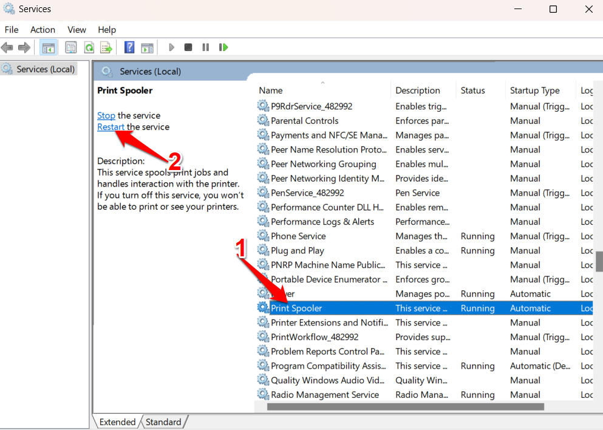
Task: Click the Show/Hide Action Pane icon
Action: [x=147, y=47]
